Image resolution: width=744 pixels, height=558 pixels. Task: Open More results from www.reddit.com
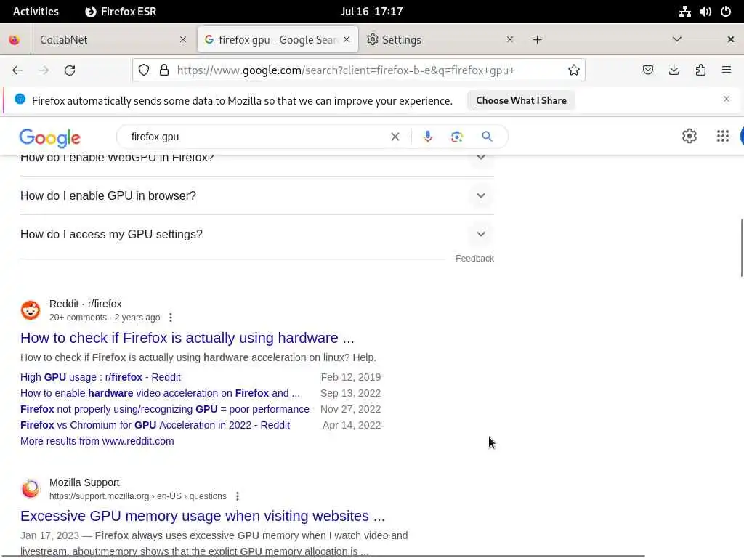click(97, 441)
